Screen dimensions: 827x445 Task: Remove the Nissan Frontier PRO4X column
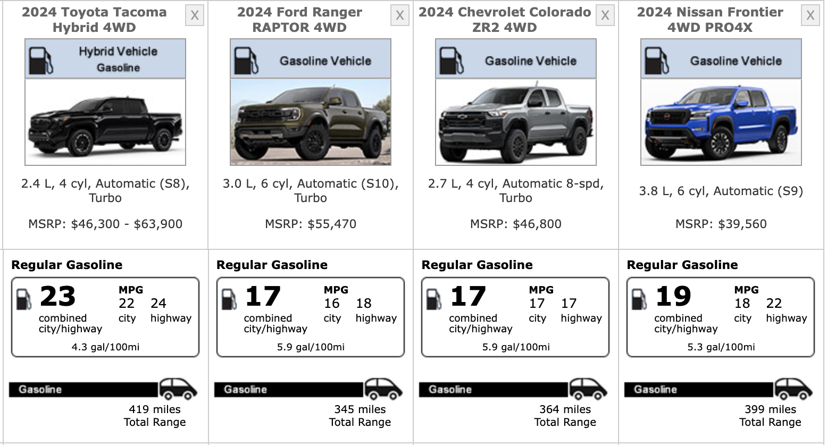810,16
